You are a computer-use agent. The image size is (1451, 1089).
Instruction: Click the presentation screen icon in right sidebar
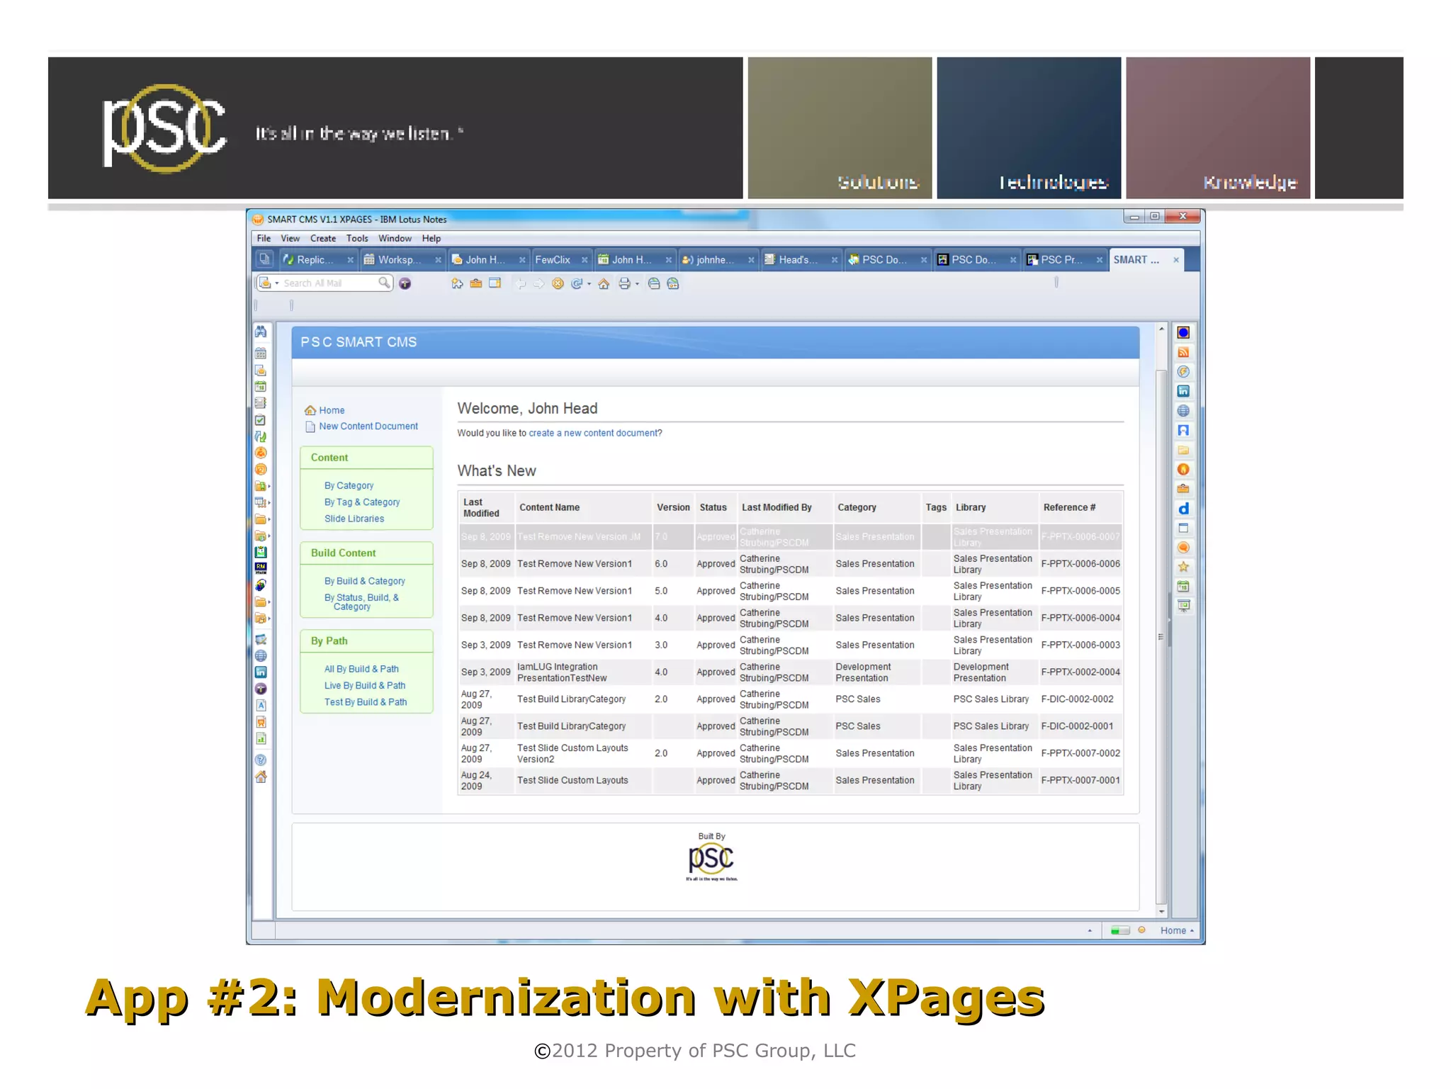pos(1183,606)
